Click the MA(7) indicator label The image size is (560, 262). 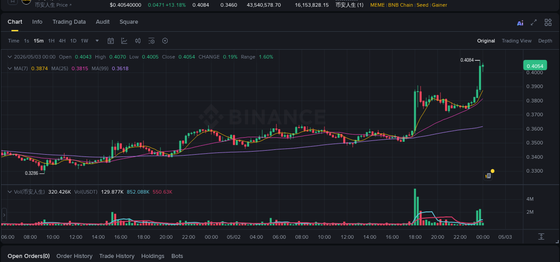[x=21, y=68]
